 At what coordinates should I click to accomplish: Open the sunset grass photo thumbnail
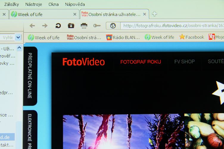click(124, 132)
